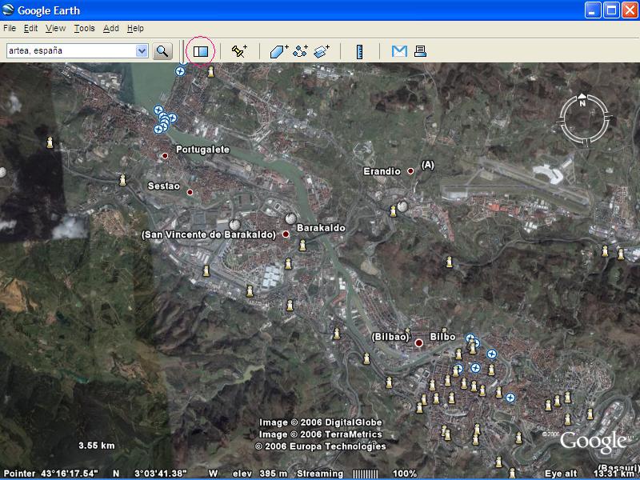Click the "Sestao" place label

164,186
